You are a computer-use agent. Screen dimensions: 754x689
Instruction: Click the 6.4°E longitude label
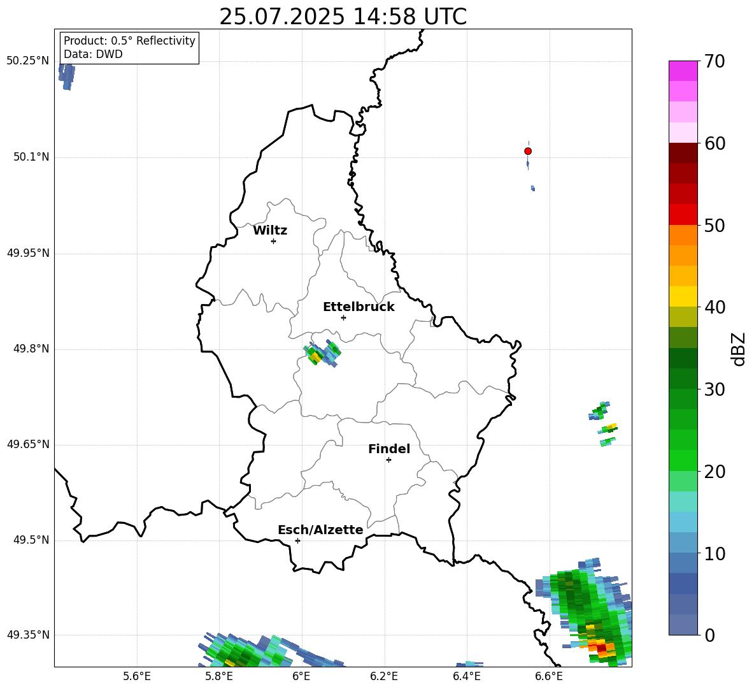(x=466, y=676)
